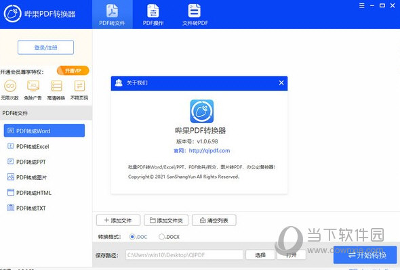Click the 选择 path button
The width and height of the screenshot is (400, 270).
260,254
